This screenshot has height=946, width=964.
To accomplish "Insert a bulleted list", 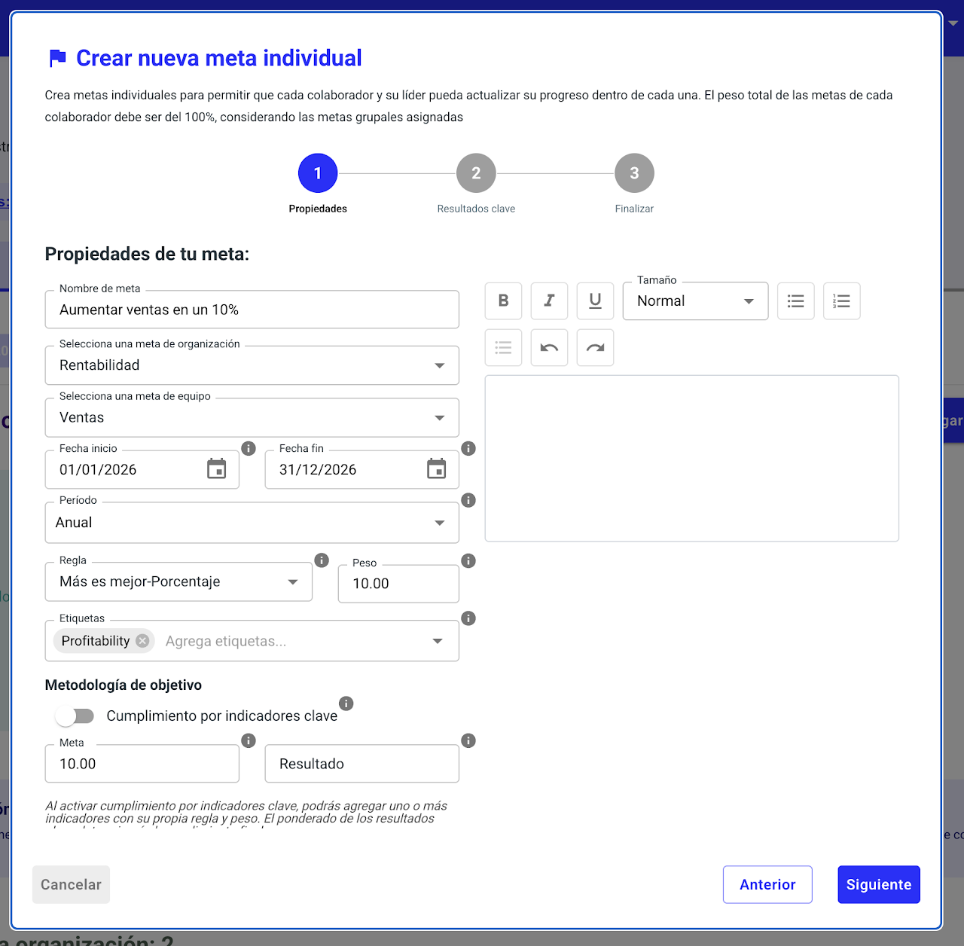I will point(795,301).
